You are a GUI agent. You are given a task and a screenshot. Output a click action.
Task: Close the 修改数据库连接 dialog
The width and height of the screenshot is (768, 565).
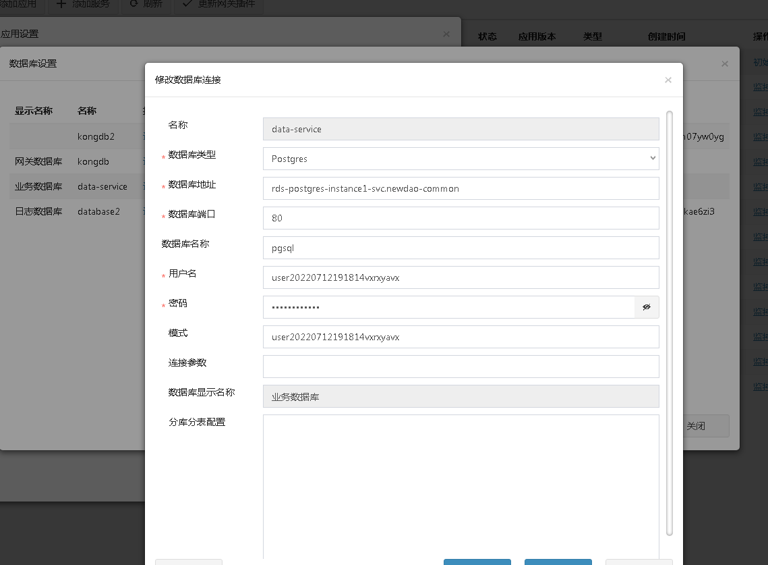pos(668,80)
